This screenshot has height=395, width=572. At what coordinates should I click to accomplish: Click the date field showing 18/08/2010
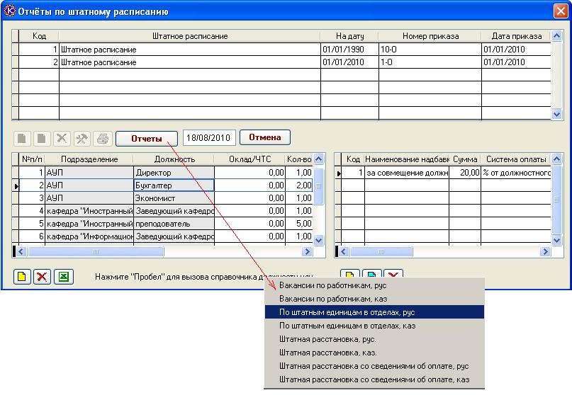point(208,138)
